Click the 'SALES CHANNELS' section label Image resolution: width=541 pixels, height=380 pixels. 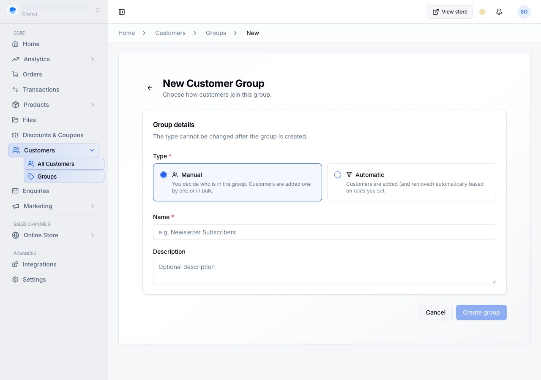click(x=32, y=224)
